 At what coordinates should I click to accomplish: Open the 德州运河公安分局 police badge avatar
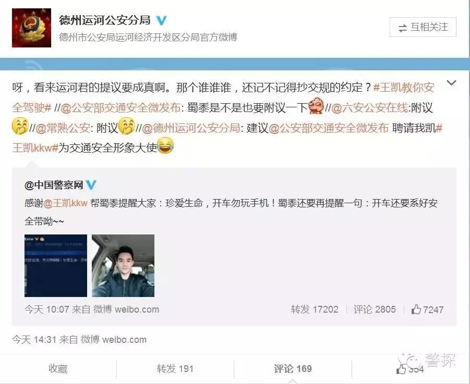click(x=31, y=28)
